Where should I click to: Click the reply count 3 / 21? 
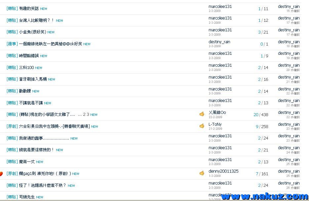[263, 32]
